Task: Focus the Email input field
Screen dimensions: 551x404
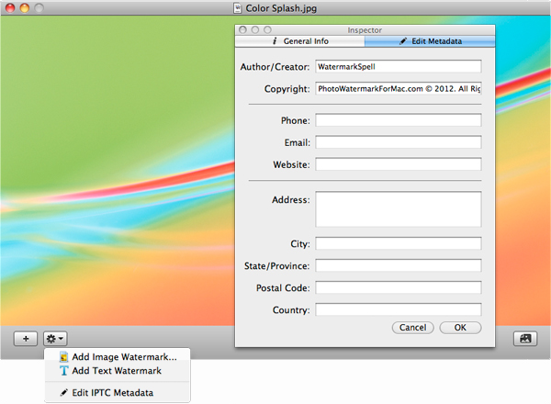Action: 399,142
